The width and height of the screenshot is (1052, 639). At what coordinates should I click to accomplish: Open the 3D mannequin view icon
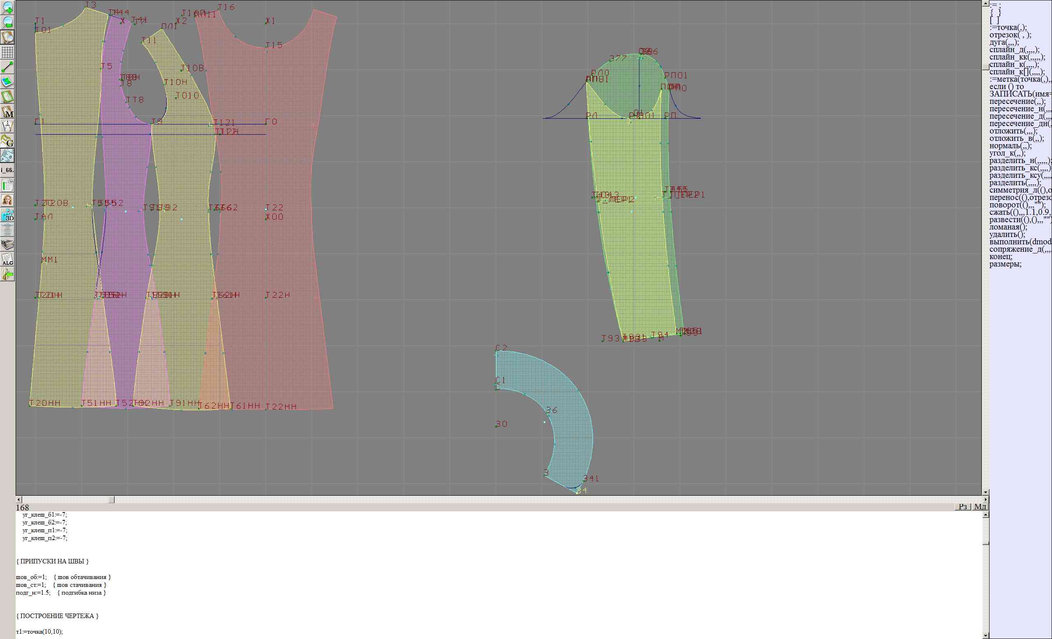[x=8, y=215]
